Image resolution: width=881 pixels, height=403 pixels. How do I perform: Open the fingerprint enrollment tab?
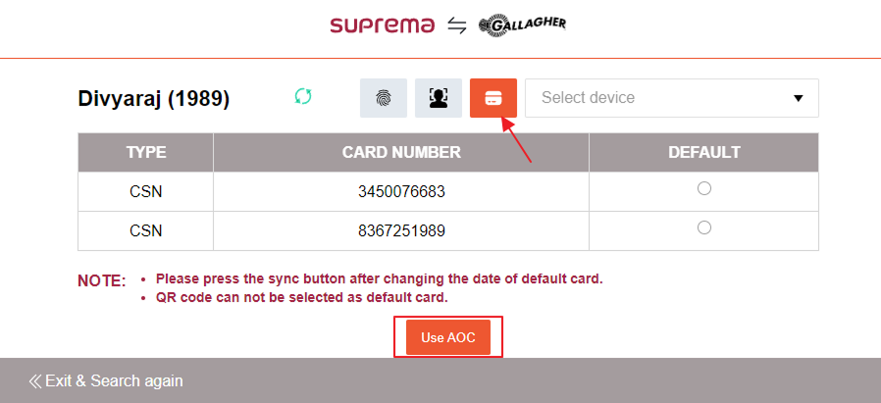[383, 98]
